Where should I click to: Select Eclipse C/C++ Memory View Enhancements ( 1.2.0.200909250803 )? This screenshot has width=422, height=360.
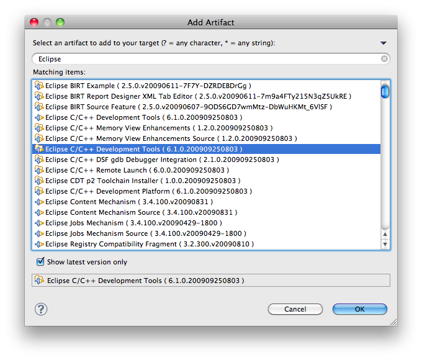[x=206, y=128]
